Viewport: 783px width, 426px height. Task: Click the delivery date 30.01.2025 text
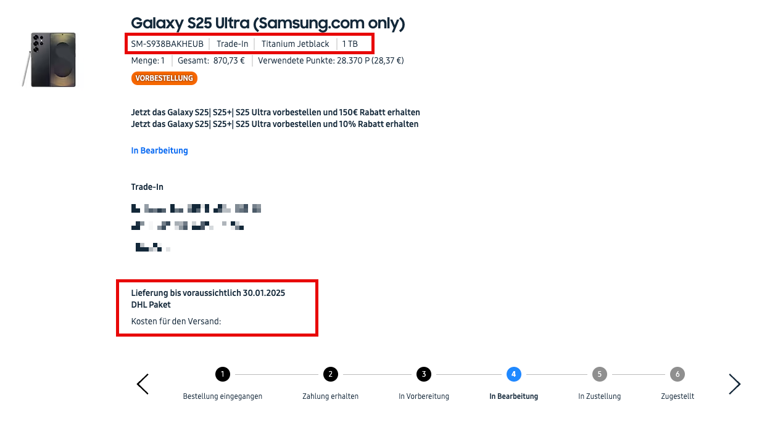tap(264, 293)
